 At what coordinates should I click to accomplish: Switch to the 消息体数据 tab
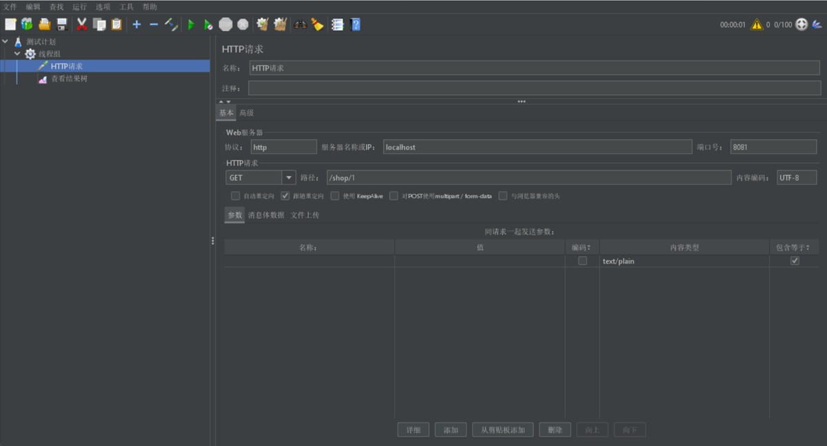pyautogui.click(x=266, y=215)
